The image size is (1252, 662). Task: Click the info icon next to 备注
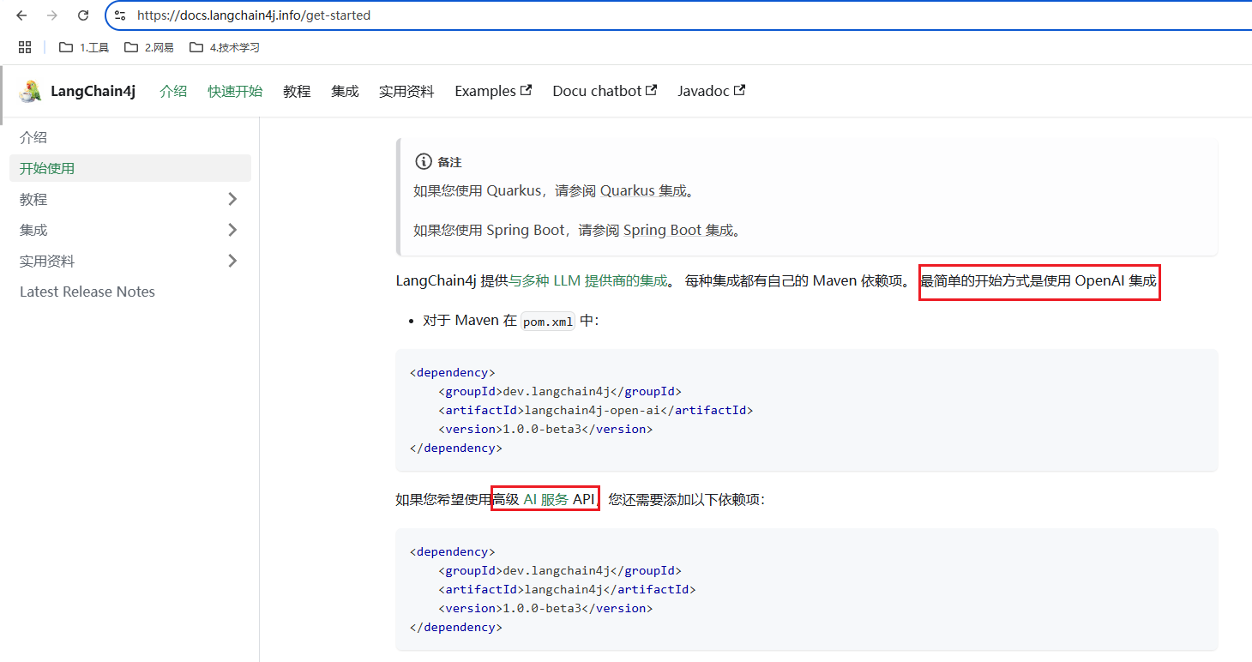coord(423,161)
